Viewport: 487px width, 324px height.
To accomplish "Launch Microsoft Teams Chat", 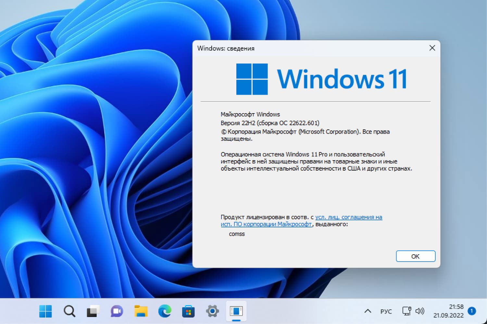I will click(117, 311).
